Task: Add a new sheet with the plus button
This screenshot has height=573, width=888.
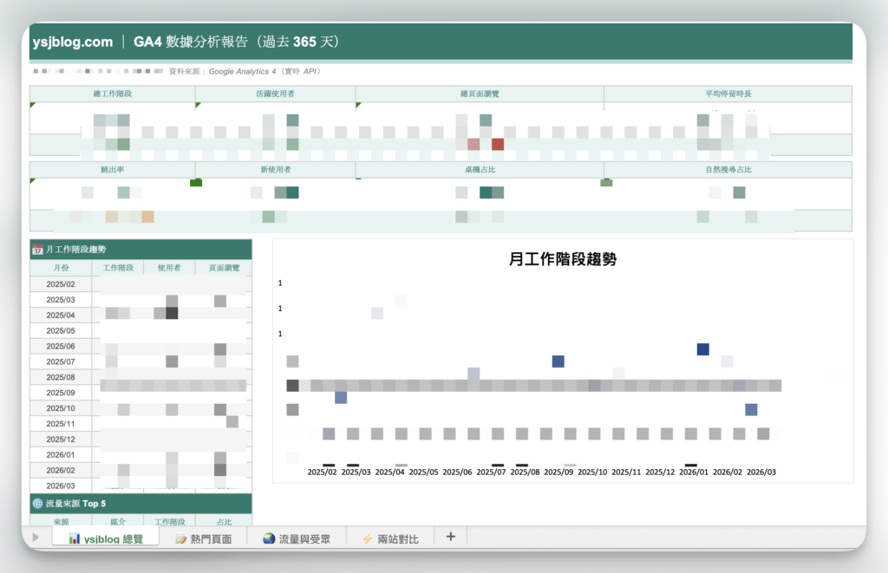Action: [x=450, y=537]
